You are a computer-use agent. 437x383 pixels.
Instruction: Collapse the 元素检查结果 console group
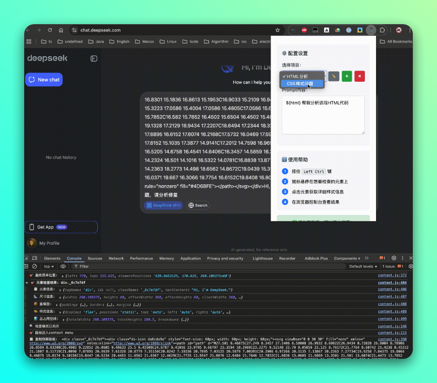[x=27, y=283]
